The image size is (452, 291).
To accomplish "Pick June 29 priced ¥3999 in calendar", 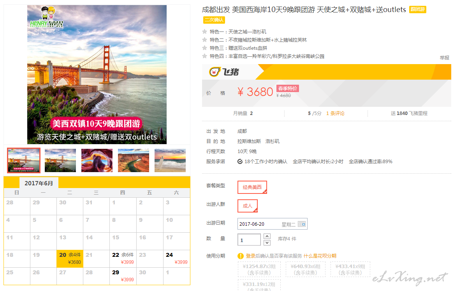I will click(123, 276).
